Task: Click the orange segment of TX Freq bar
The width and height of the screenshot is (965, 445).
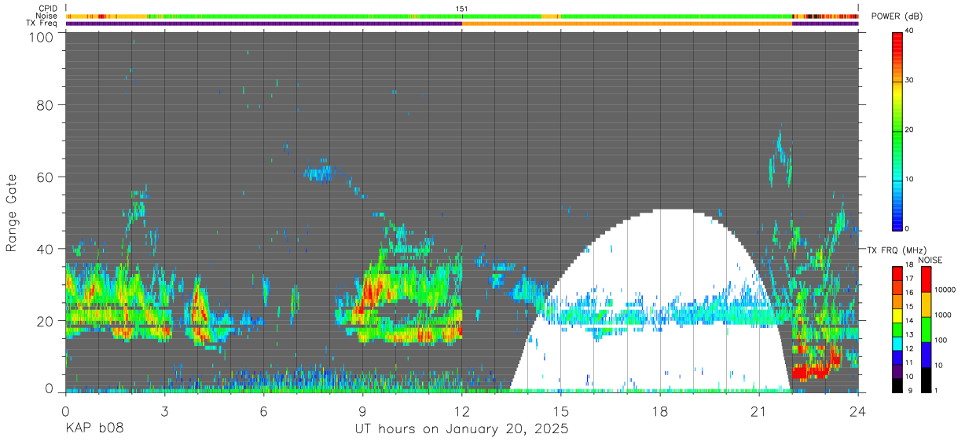Action: click(x=627, y=24)
